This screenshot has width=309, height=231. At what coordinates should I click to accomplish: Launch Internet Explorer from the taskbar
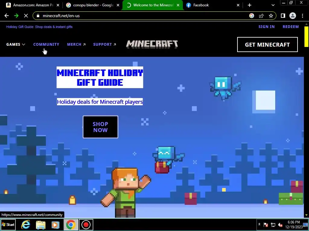pos(26,224)
